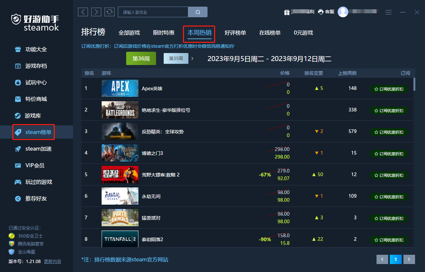Refresh the page with the reload icon
Image resolution: width=425 pixels, height=272 pixels.
[x=110, y=12]
